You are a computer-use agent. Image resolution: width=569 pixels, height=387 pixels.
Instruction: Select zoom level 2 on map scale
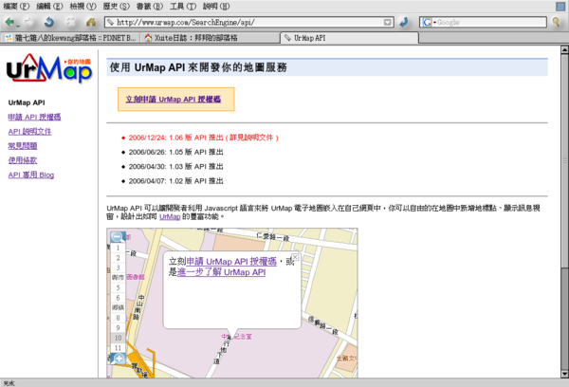[x=118, y=258]
